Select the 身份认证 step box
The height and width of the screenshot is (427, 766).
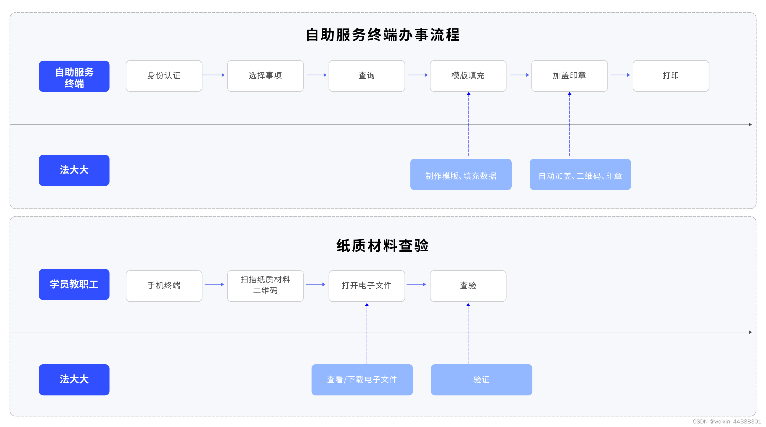point(164,76)
